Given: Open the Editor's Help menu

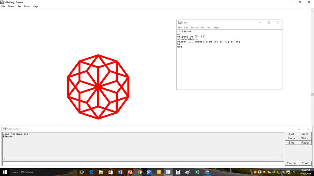Looking at the screenshot, I should click(x=216, y=28).
